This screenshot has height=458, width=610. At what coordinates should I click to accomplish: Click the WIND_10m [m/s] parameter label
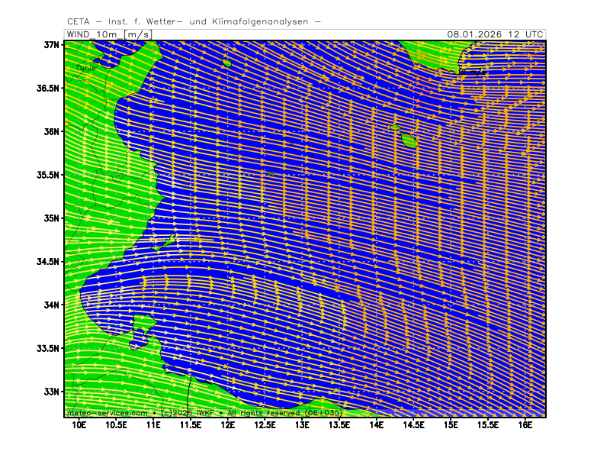coord(108,34)
